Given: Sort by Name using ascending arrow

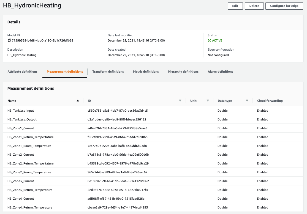Looking at the screenshot, I should point(78,101).
